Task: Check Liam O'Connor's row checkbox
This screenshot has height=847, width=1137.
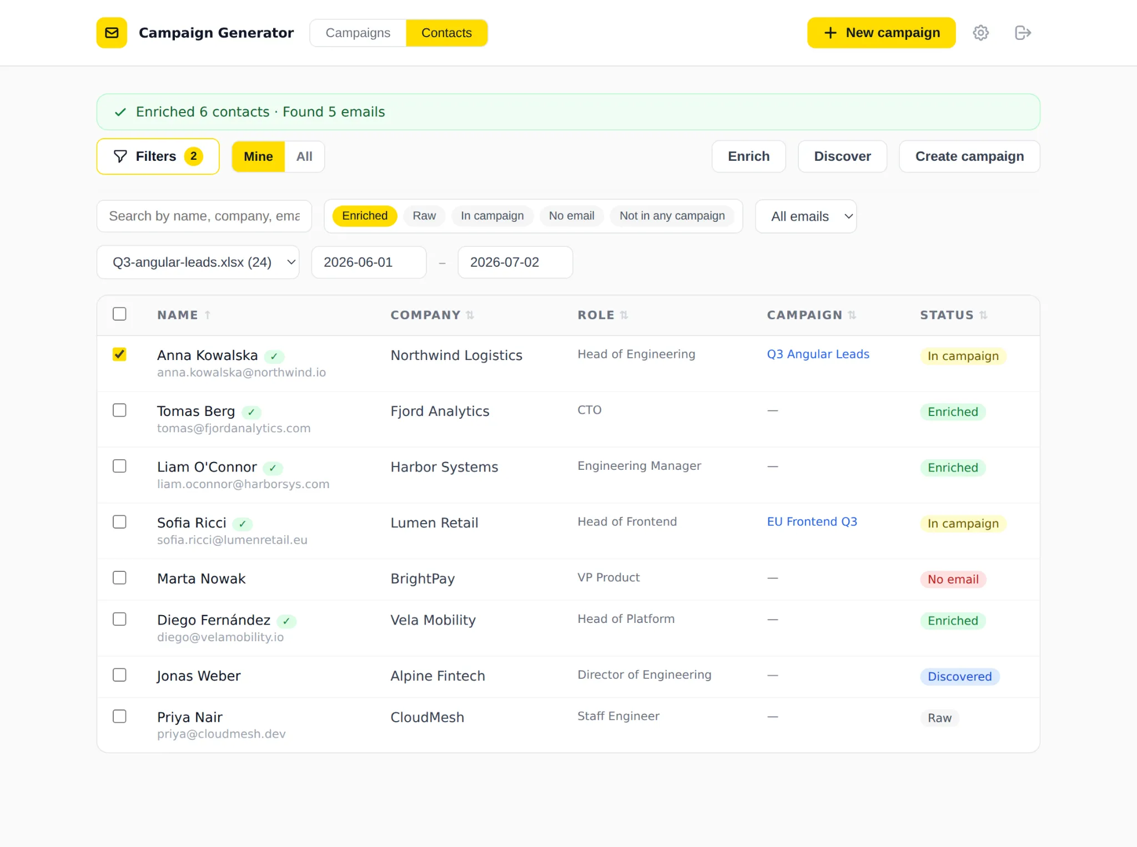Action: [119, 466]
